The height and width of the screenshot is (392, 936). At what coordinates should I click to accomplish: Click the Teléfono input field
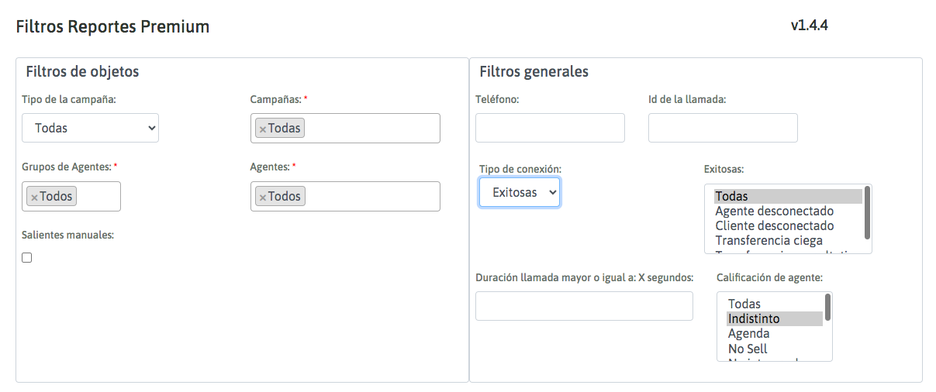(550, 128)
